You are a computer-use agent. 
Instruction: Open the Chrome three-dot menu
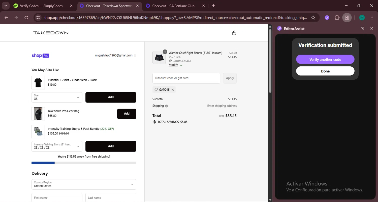pyautogui.click(x=372, y=18)
